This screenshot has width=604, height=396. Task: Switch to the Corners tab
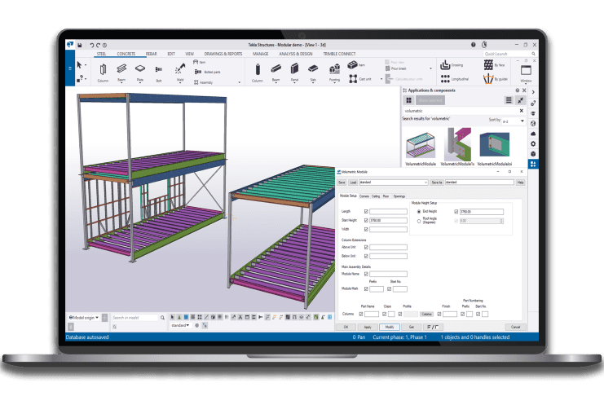tap(364, 196)
